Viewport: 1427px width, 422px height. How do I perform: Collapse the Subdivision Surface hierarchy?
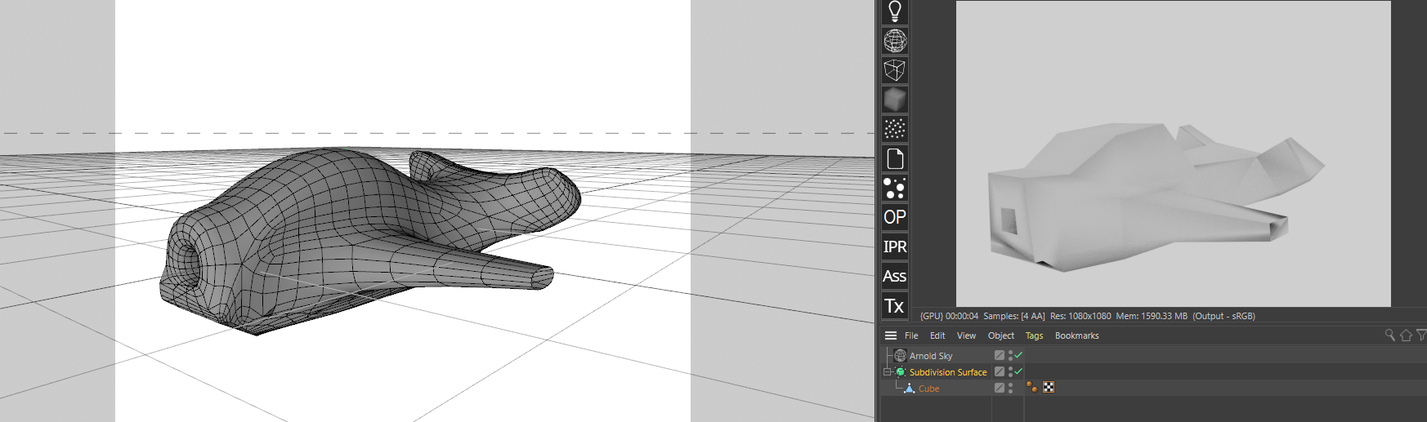[887, 371]
